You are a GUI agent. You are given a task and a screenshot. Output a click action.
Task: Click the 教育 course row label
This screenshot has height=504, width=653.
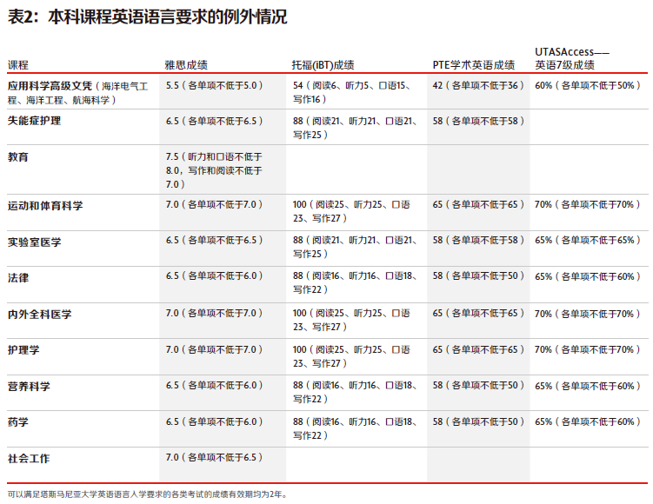click(x=18, y=157)
